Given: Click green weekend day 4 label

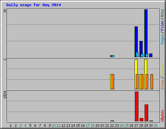Looking at the screenshot, I should (25, 125).
